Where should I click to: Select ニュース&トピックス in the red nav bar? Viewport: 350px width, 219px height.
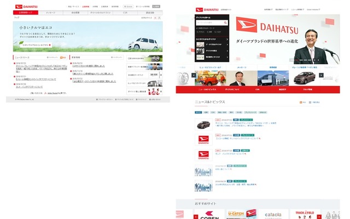pos(207,89)
